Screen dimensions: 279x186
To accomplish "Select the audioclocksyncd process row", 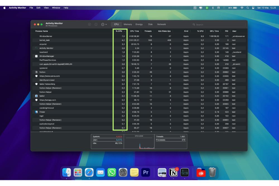I will coord(139,124).
